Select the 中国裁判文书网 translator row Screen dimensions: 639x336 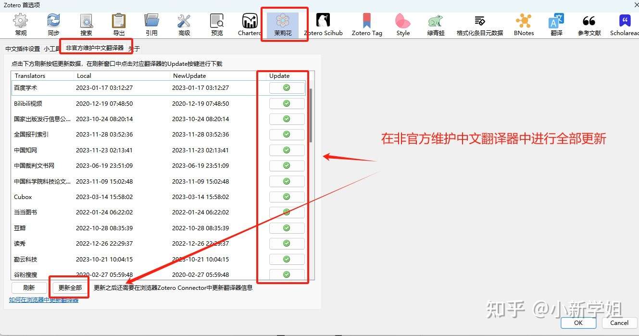pyautogui.click(x=159, y=166)
